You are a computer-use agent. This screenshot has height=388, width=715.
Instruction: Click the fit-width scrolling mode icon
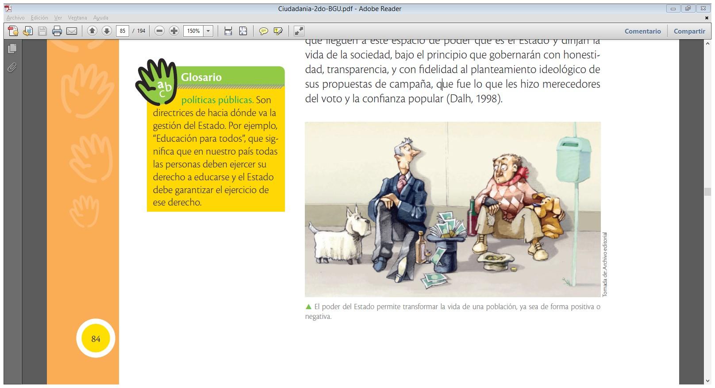tap(228, 31)
